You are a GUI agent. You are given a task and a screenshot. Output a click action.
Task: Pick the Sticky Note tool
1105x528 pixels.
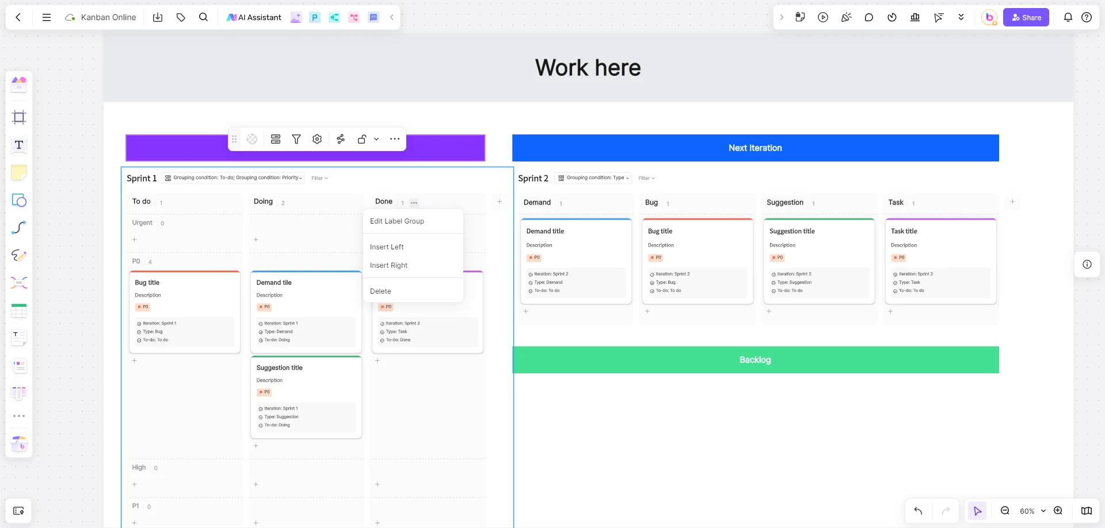point(19,172)
